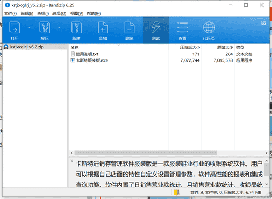This screenshot has height=199, width=272.
Task: Open the 帮助(H) menu
Action: [94, 13]
